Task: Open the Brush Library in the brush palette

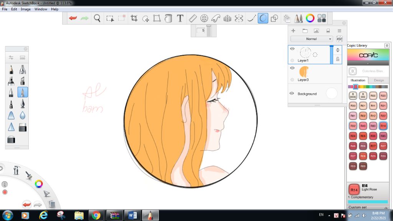Action: tap(23, 58)
